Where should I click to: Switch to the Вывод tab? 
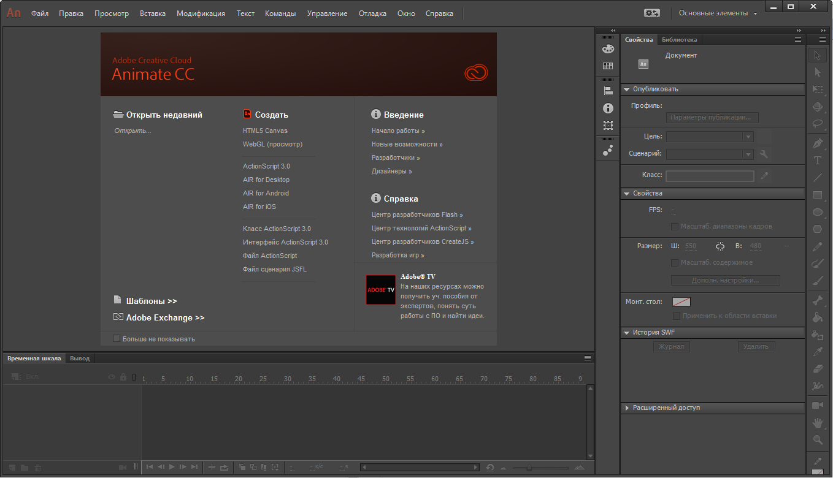tap(80, 358)
